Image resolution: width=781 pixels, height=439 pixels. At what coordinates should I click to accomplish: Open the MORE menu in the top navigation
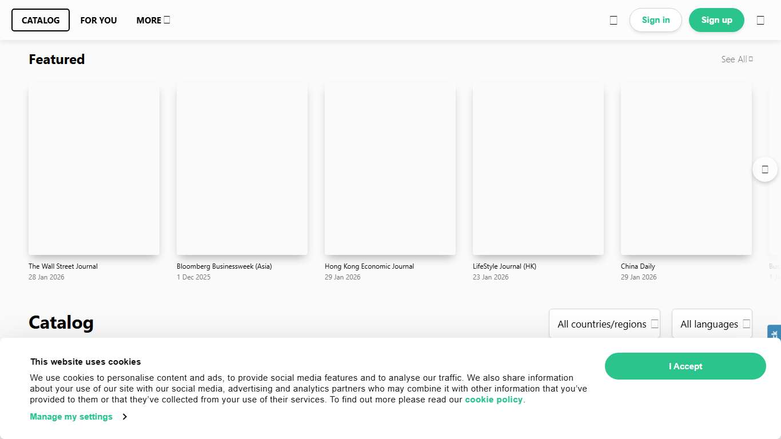click(153, 20)
